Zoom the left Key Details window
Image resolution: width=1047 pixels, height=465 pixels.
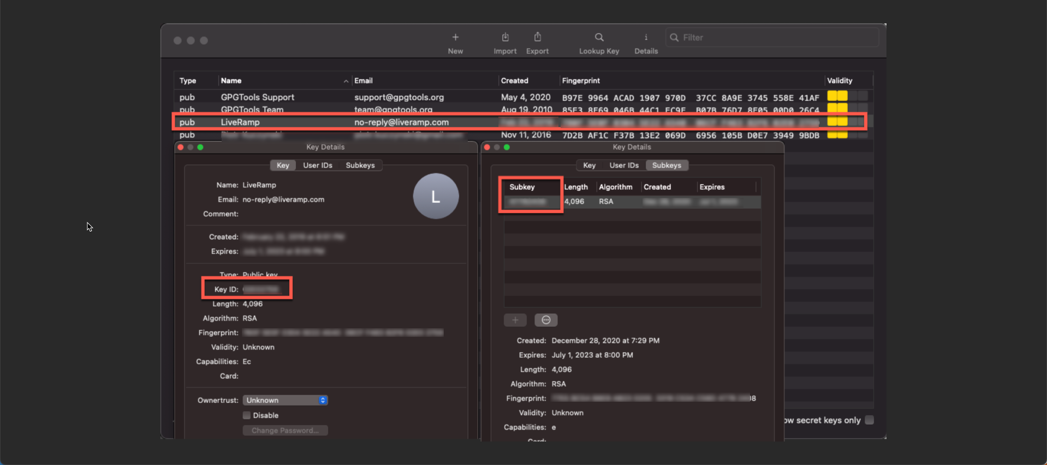[x=200, y=147]
